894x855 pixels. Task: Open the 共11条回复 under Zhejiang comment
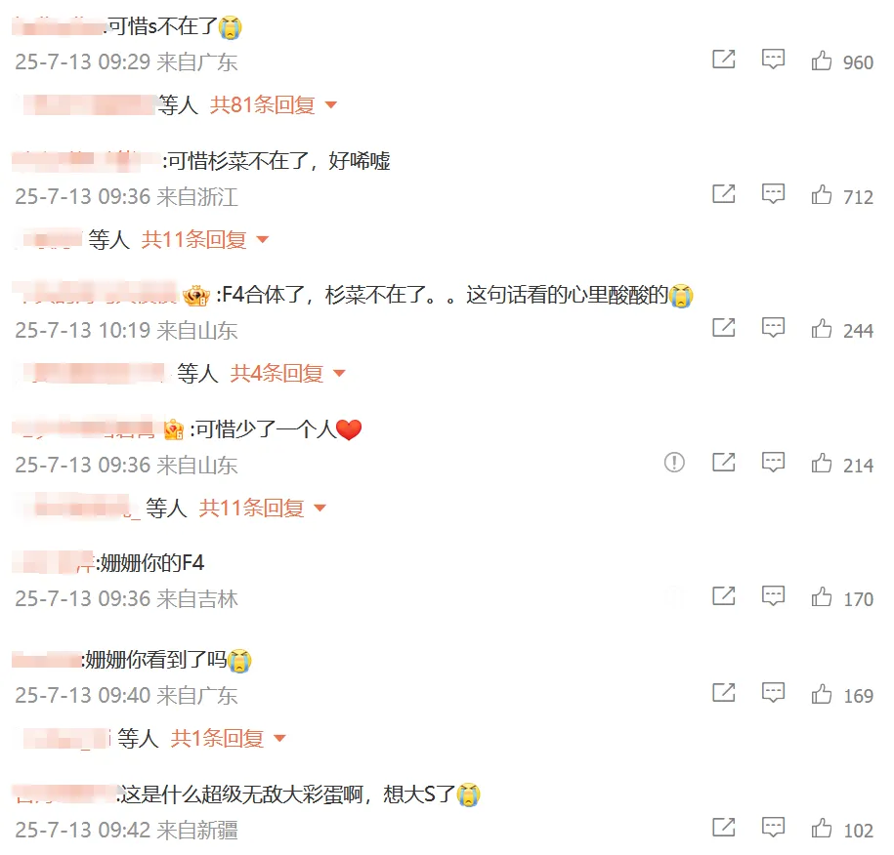(x=204, y=239)
